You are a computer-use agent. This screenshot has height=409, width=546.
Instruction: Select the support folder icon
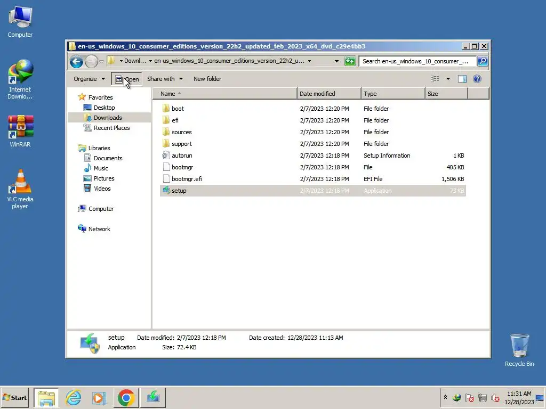click(166, 144)
